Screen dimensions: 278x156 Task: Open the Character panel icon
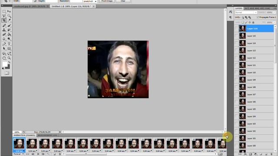230,12
